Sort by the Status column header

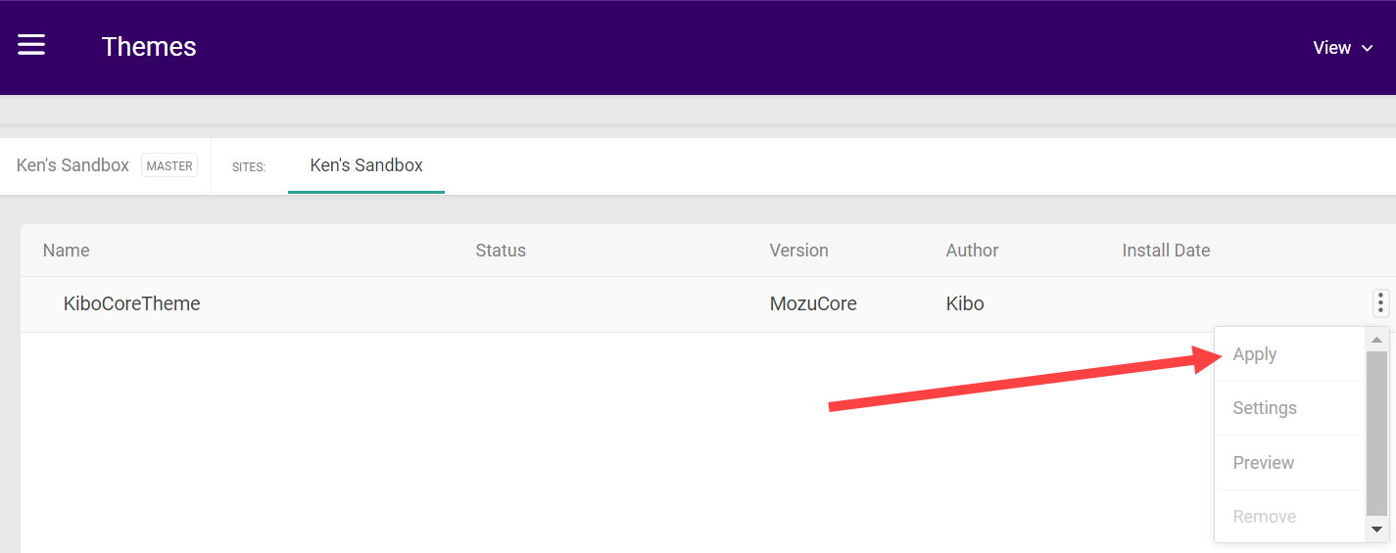[501, 251]
